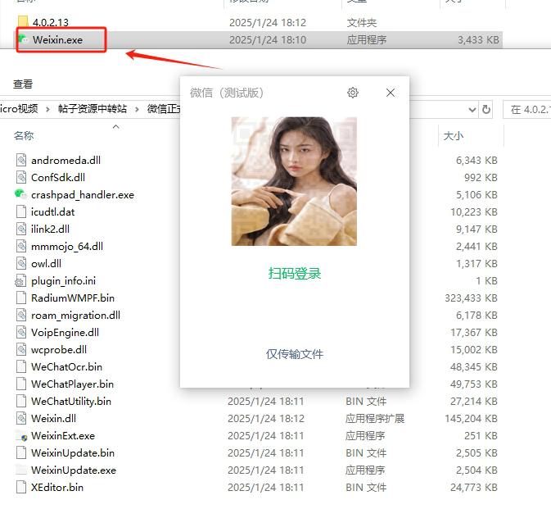Click XEditor.bin BIN 文件 type
The image size is (551, 509).
point(366,488)
